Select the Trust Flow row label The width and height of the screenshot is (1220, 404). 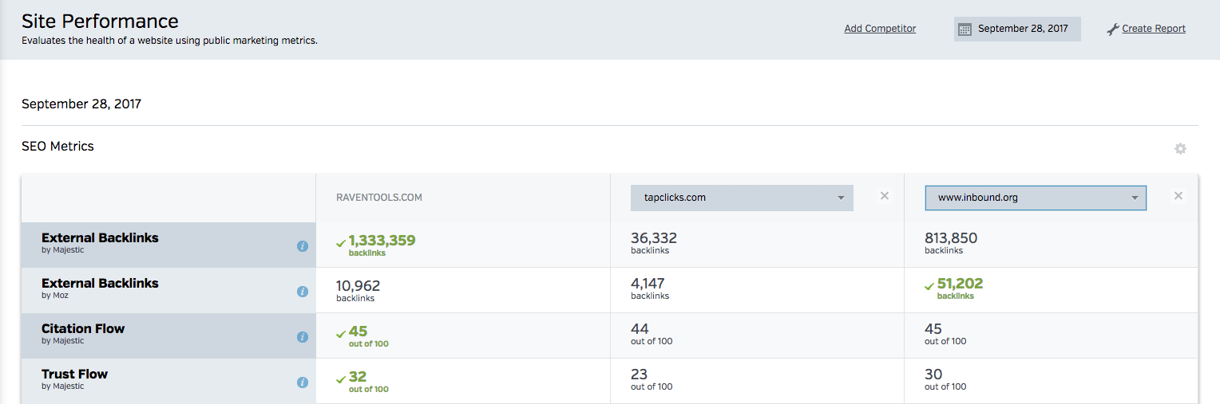(x=74, y=375)
